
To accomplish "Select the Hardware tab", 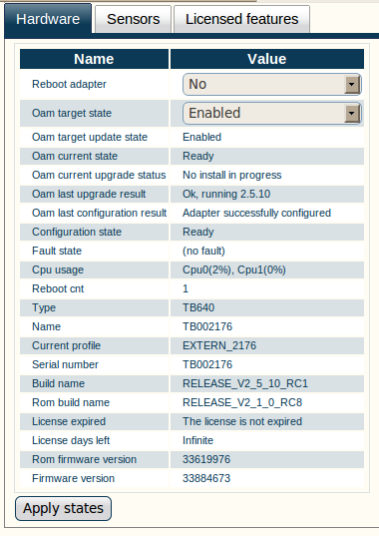I will coord(48,18).
